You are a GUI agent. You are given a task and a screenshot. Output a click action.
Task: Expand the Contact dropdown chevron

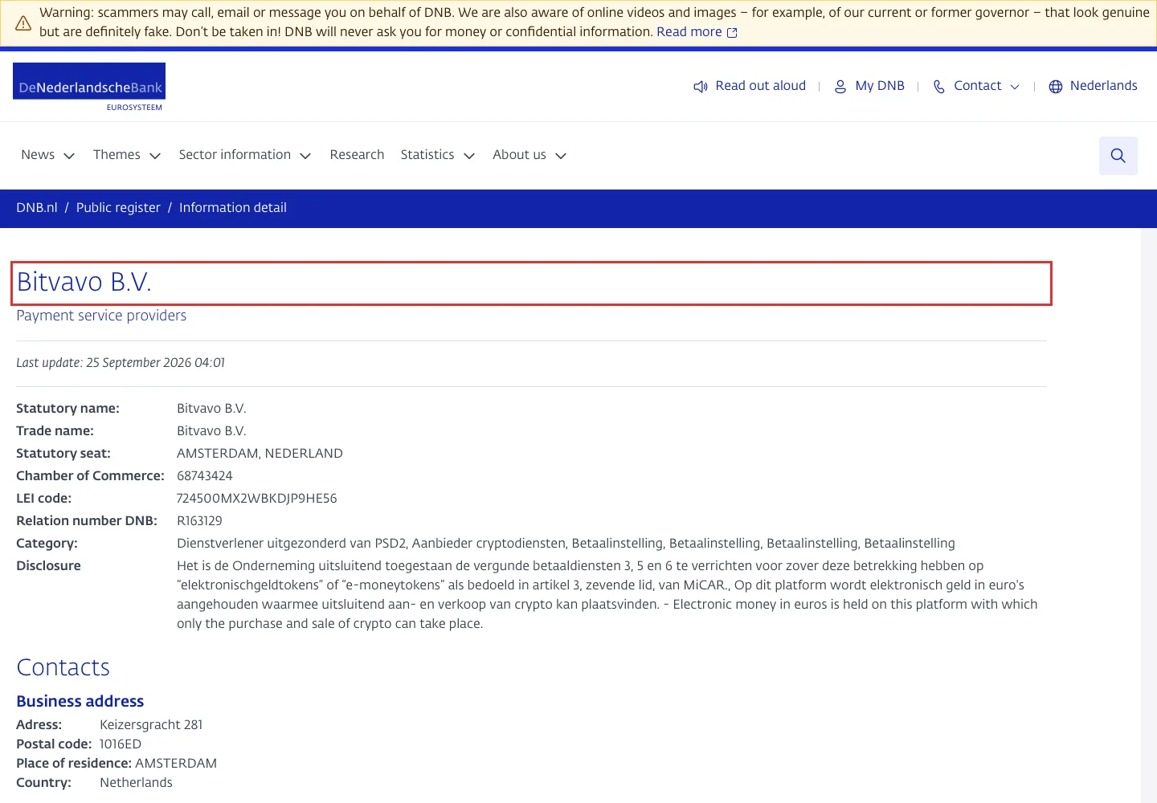click(x=1015, y=87)
